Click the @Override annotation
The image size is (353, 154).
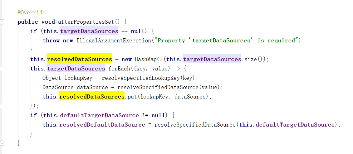32,12
